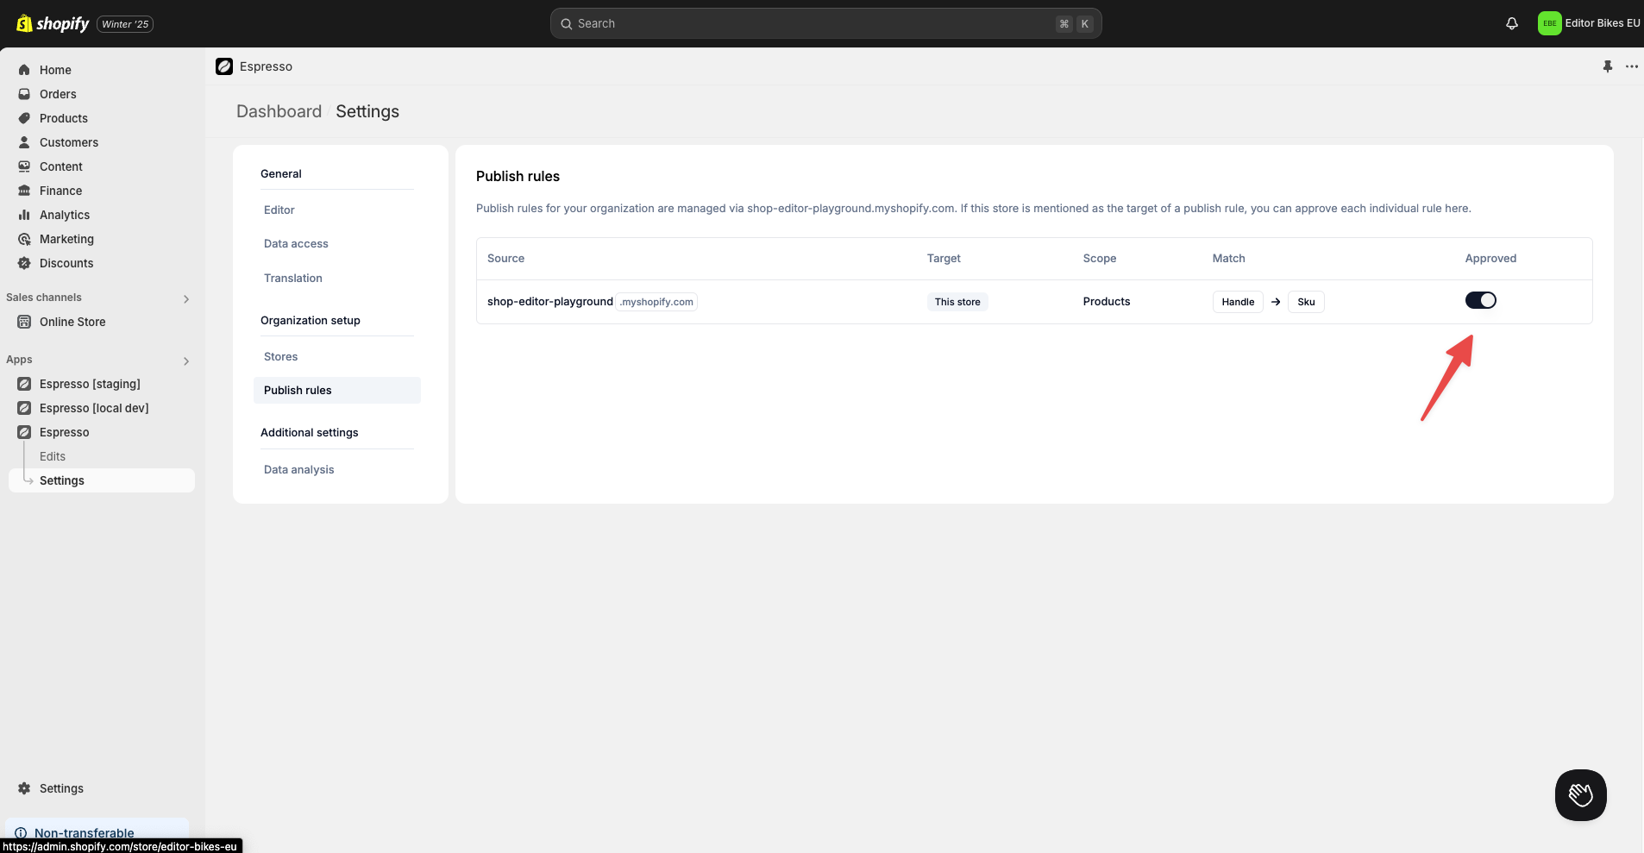
Task: Expand the Sales channels section chevron
Action: pos(186,298)
